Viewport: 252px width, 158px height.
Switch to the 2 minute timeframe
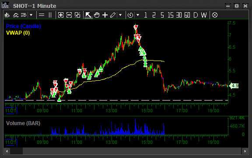(x=154, y=15)
